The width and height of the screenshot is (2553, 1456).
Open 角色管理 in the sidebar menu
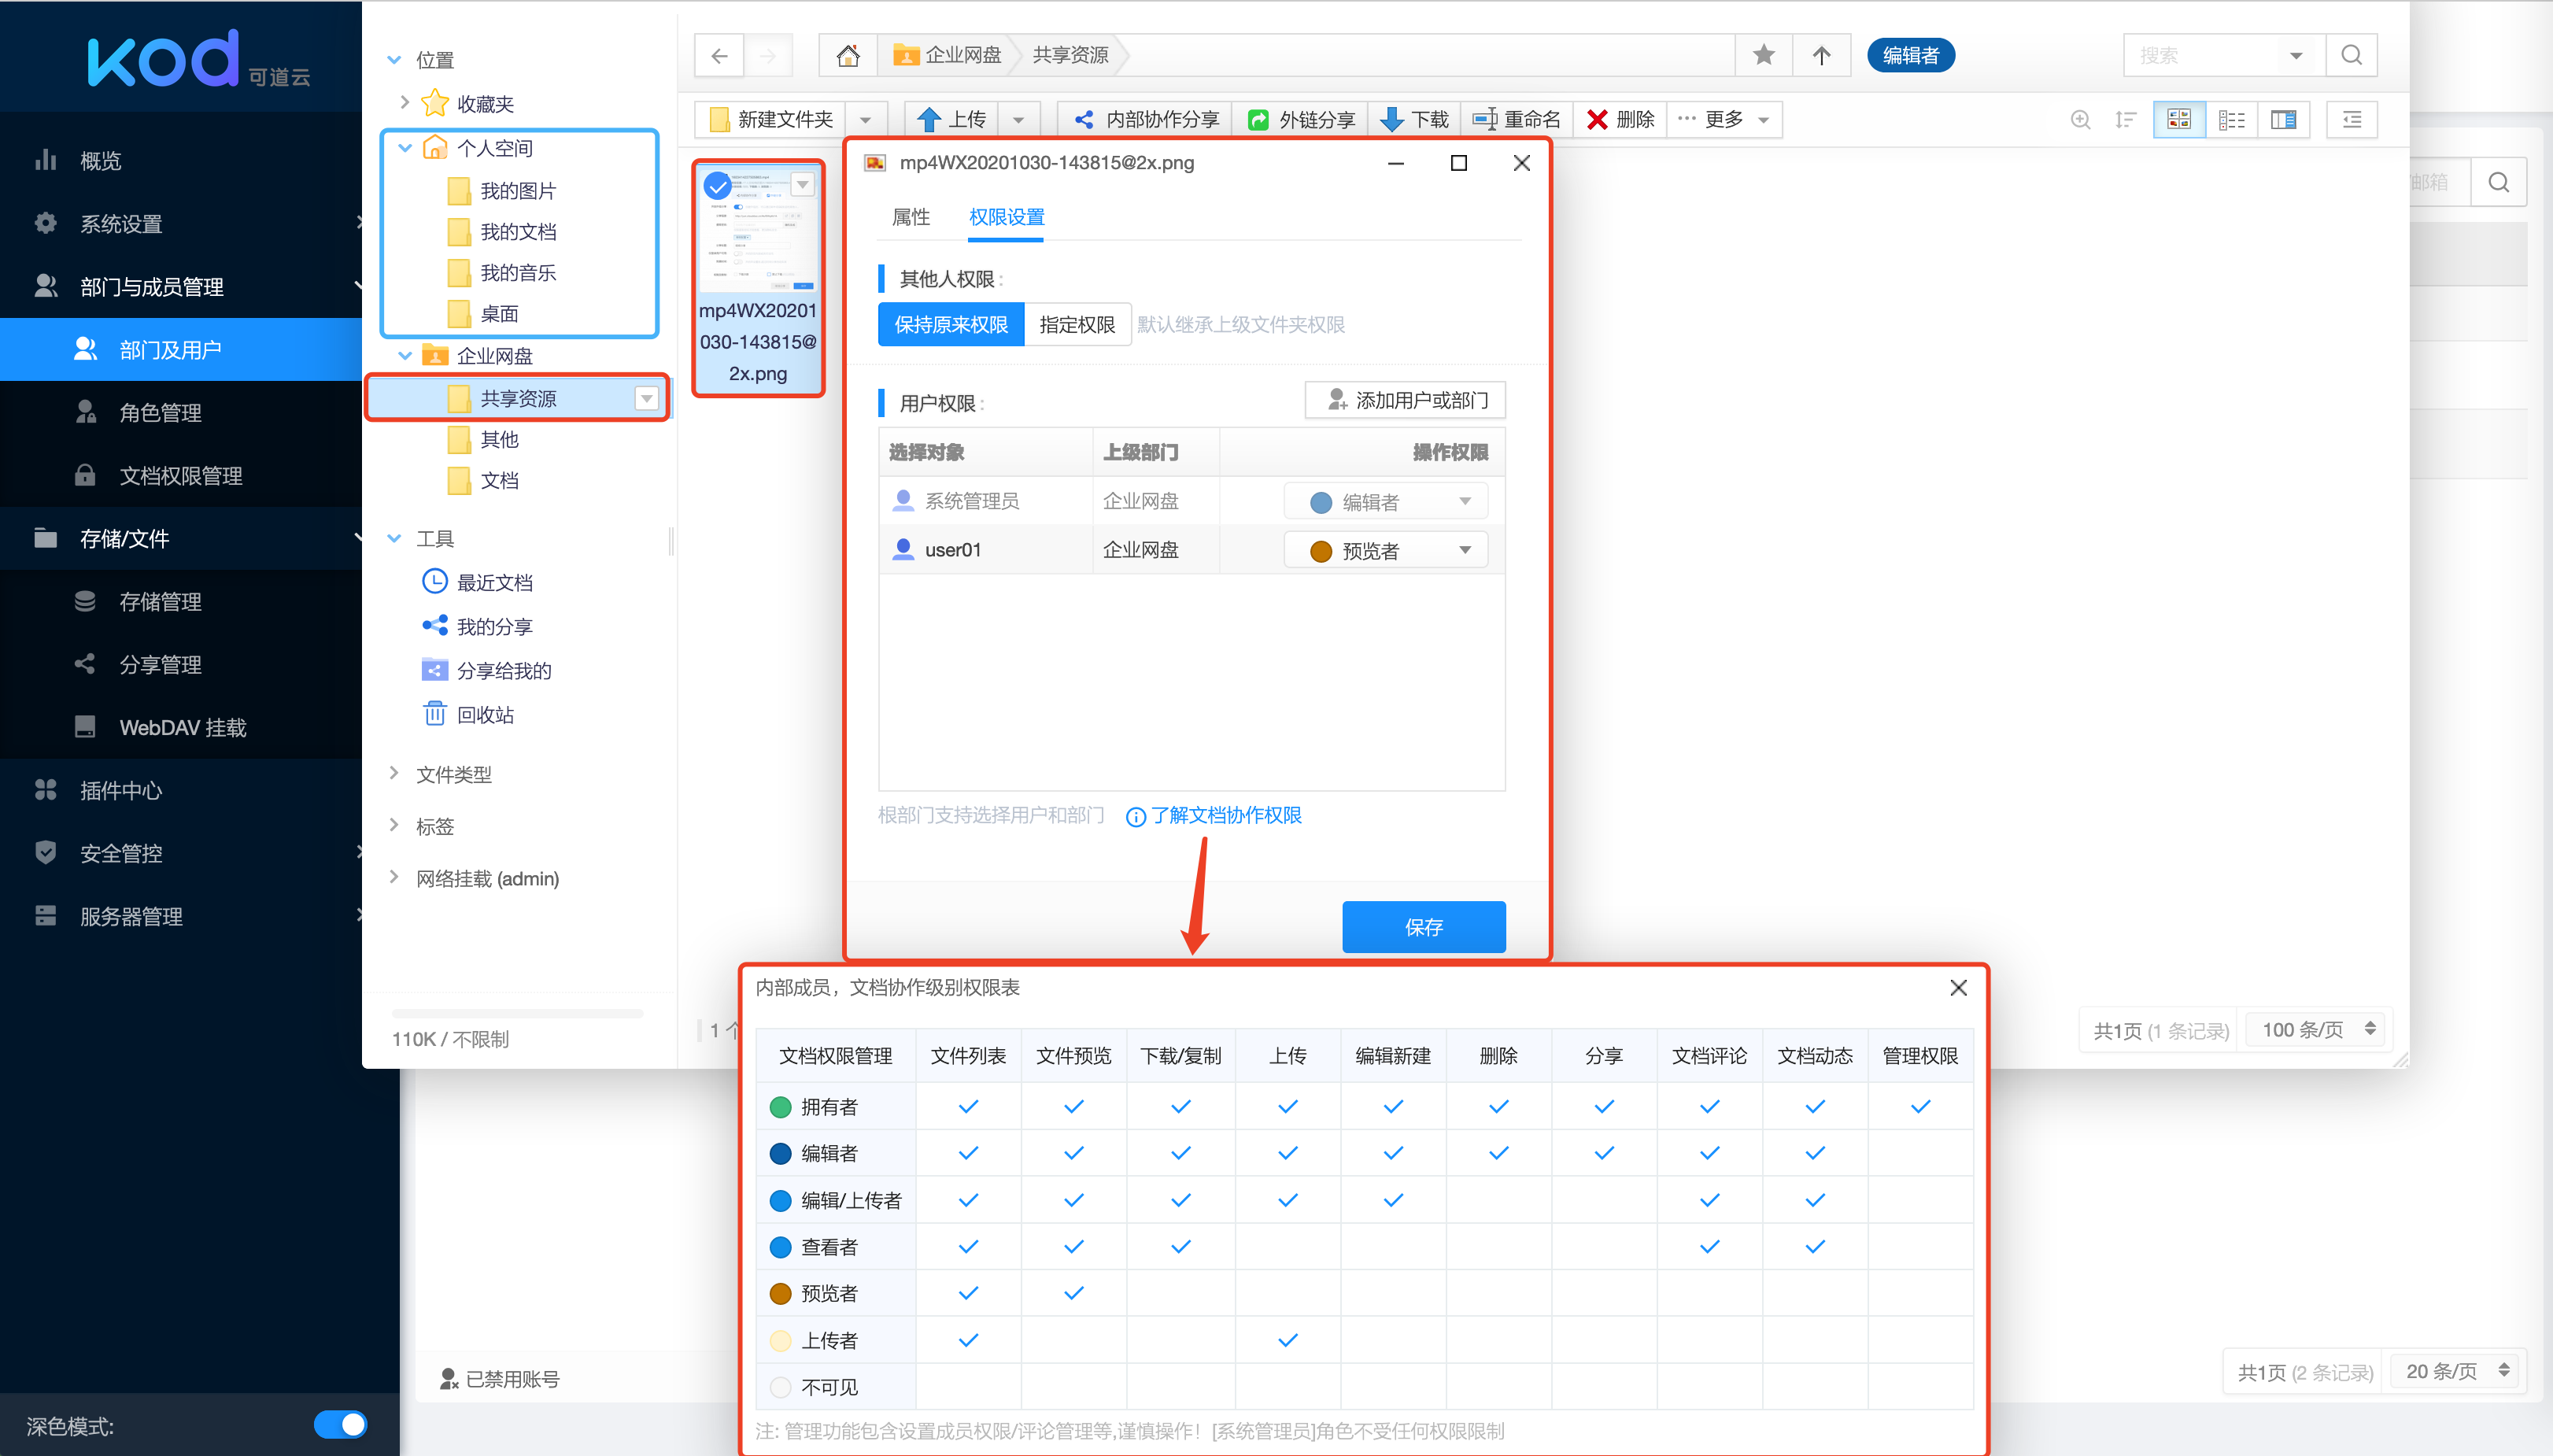pos(160,412)
